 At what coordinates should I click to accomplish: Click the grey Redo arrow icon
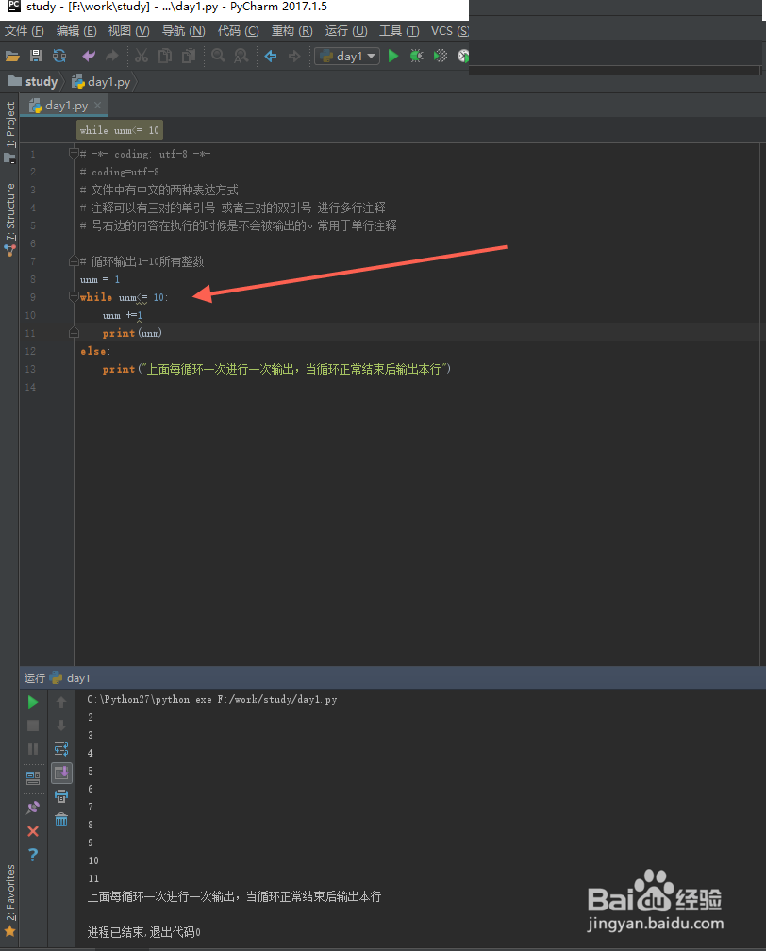point(111,57)
